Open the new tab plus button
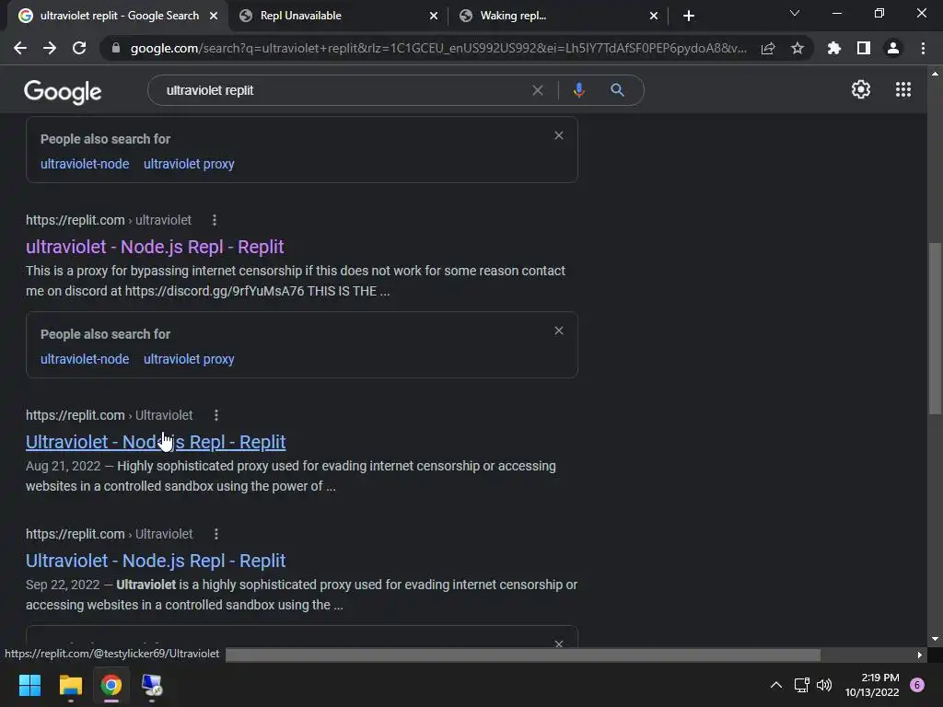This screenshot has height=707, width=943. click(x=689, y=16)
